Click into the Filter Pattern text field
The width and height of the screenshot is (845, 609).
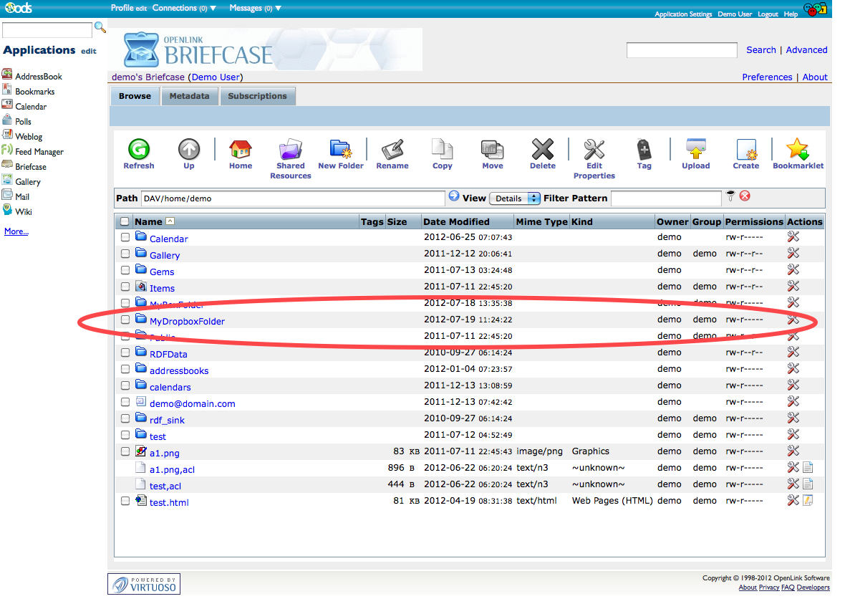[666, 198]
